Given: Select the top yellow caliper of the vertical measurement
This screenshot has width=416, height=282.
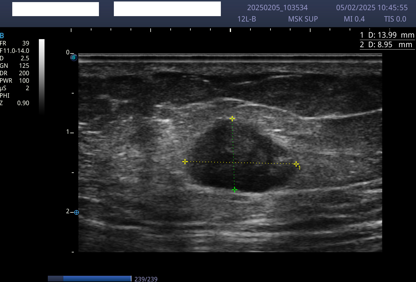Looking at the screenshot, I should click(232, 119).
